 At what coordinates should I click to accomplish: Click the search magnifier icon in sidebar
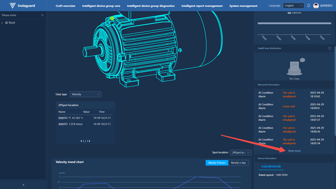(x=43, y=15)
